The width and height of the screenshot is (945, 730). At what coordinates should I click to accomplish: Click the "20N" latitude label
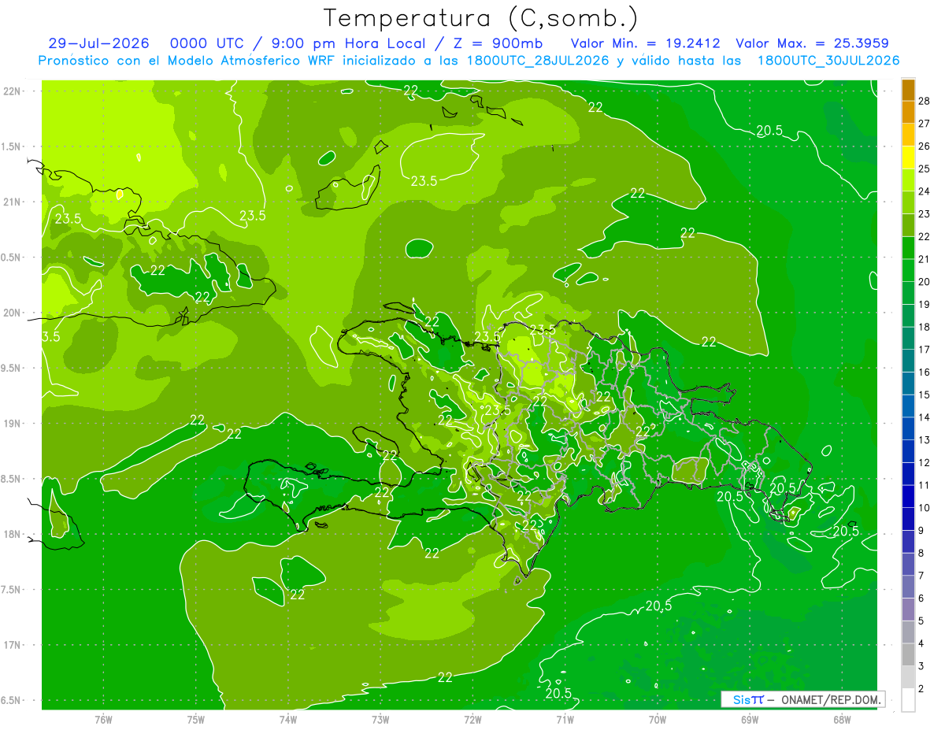click(x=13, y=313)
